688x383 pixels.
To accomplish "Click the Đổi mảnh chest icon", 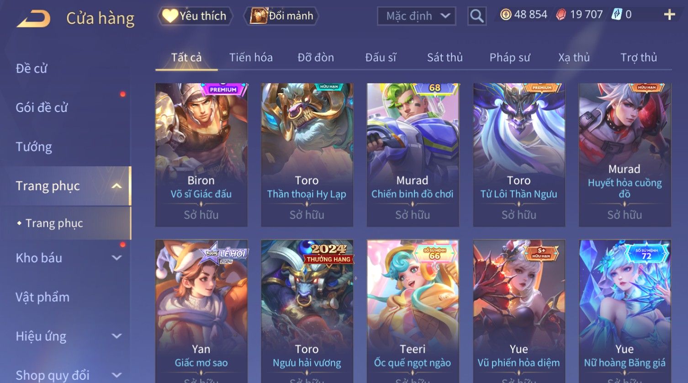I will coord(259,16).
